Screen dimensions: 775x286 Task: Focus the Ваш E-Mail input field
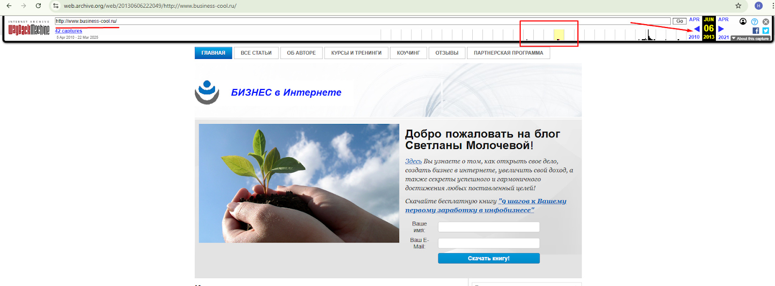(489, 243)
